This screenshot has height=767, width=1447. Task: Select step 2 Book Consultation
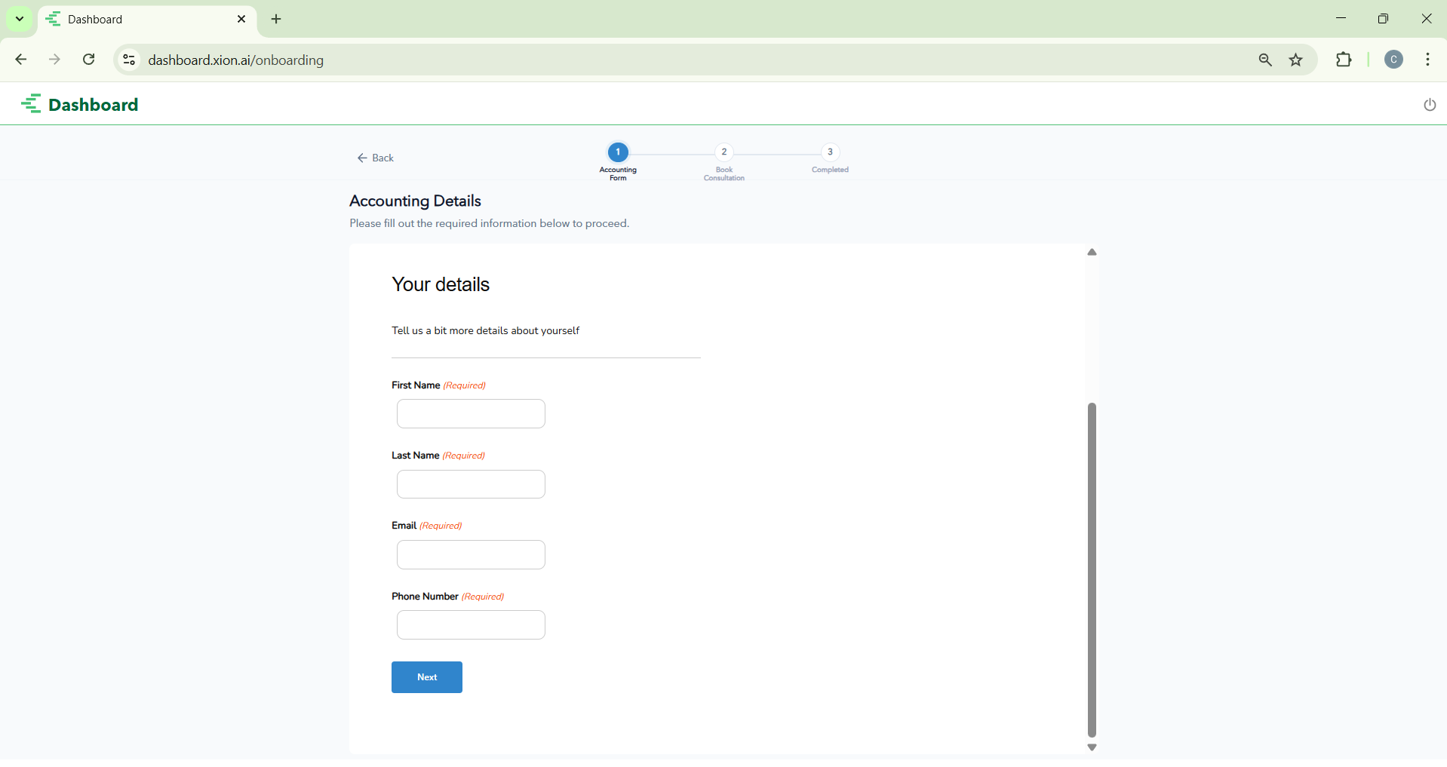pyautogui.click(x=723, y=152)
